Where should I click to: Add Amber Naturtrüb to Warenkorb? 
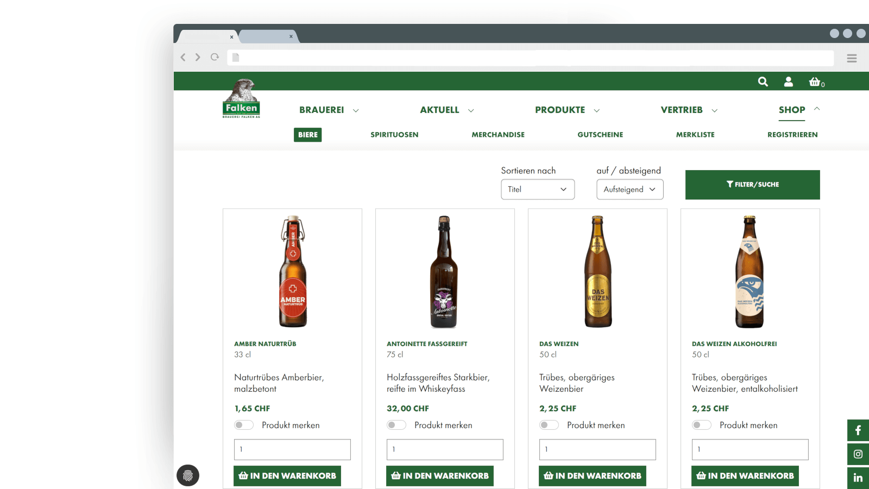coord(287,476)
